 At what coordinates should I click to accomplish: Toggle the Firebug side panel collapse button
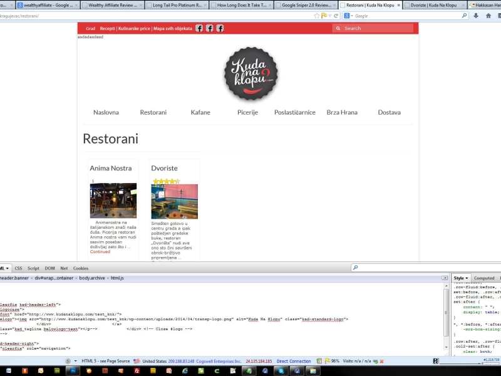point(445,278)
